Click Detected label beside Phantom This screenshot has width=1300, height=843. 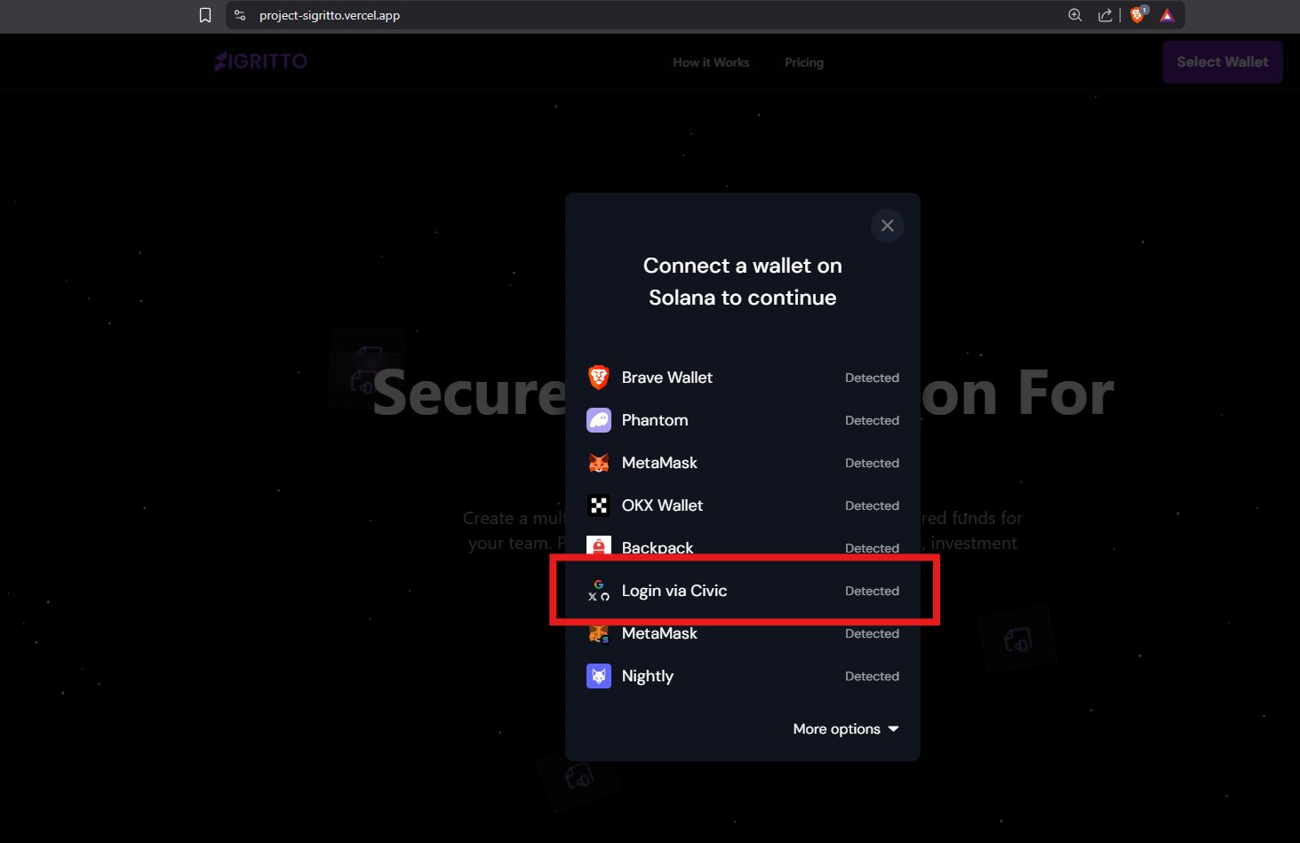coord(872,420)
